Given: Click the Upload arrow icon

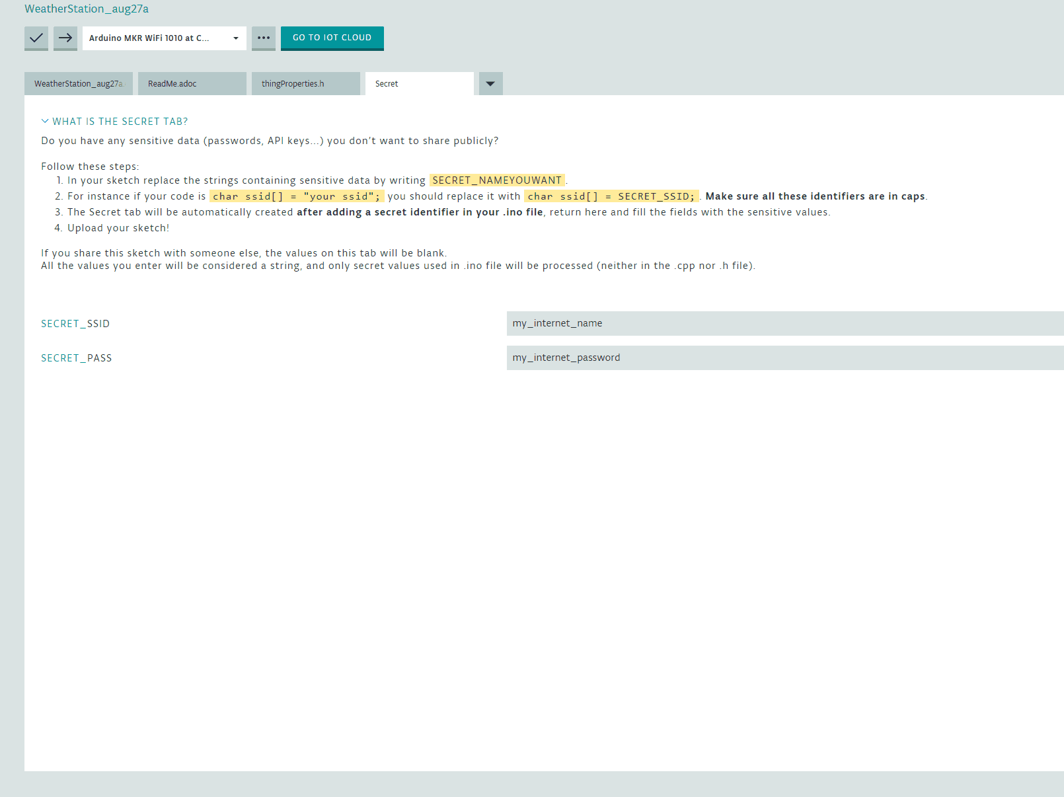Looking at the screenshot, I should (65, 38).
